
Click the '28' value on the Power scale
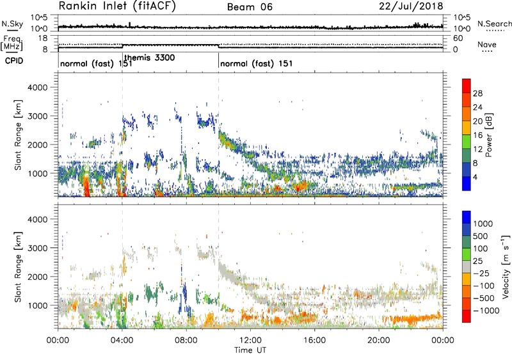[477, 93]
